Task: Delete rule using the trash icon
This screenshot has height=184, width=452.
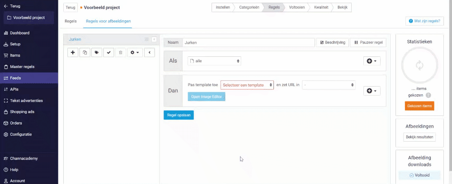Action: point(121,53)
